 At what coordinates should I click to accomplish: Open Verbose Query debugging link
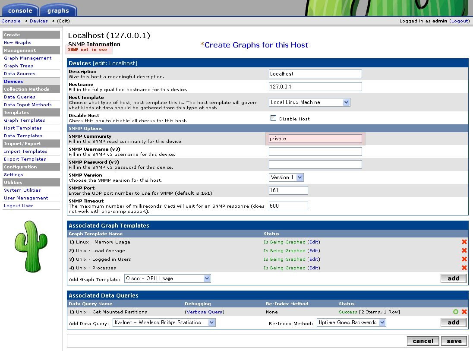[205, 312]
